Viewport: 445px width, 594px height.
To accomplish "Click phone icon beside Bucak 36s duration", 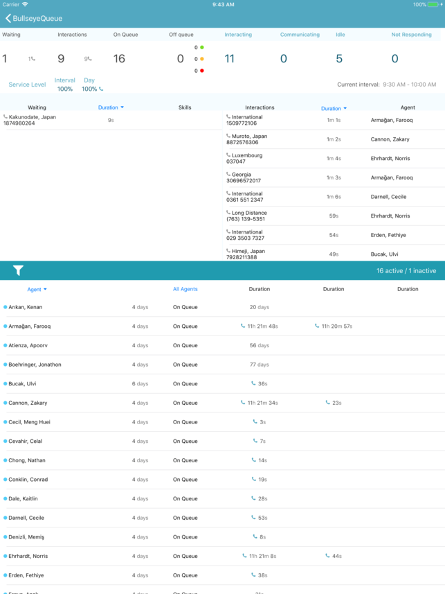I will (x=253, y=383).
